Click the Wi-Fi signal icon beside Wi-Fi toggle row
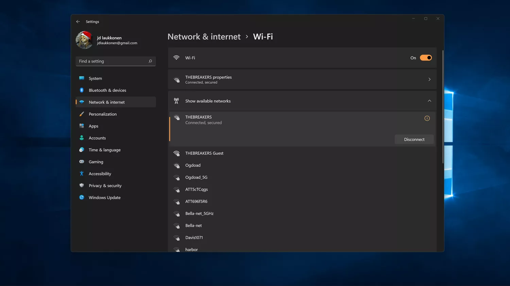The width and height of the screenshot is (510, 286). click(176, 58)
